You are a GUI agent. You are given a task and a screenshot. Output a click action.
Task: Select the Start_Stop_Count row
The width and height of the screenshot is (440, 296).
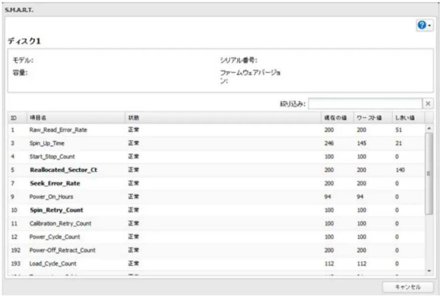coord(216,157)
